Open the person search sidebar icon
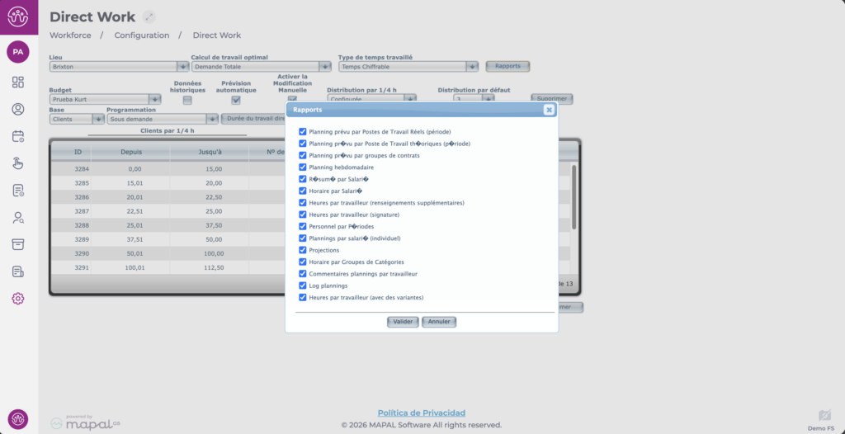This screenshot has width=845, height=434. pos(18,218)
